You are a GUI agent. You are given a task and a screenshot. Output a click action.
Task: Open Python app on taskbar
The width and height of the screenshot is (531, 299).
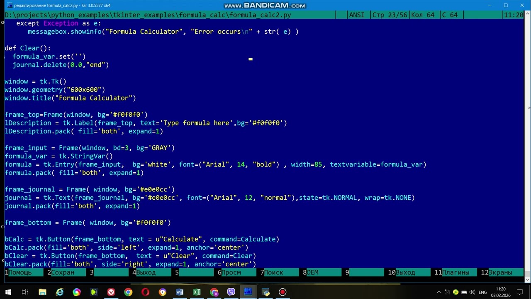click(x=265, y=292)
